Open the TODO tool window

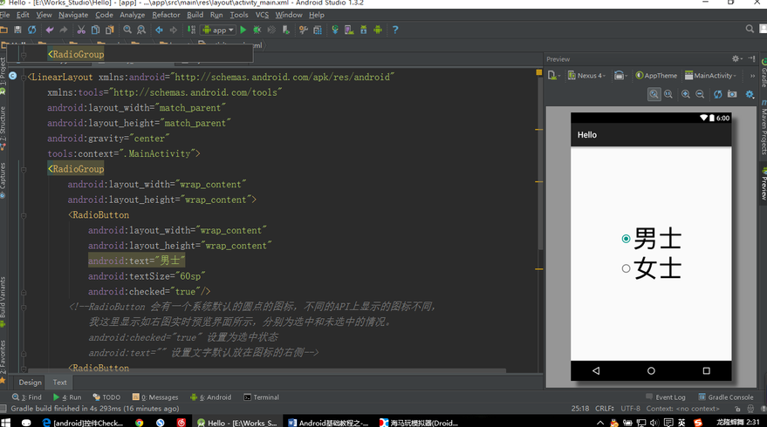point(106,397)
